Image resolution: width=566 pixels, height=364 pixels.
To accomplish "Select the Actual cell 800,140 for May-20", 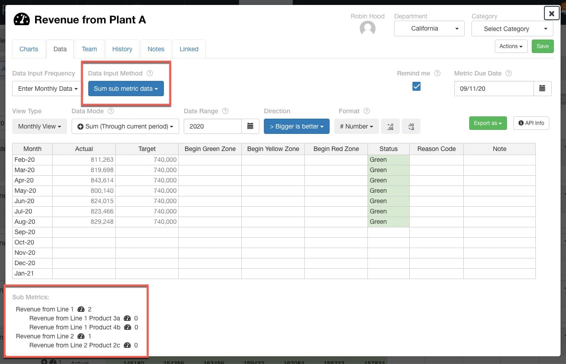I will point(84,191).
